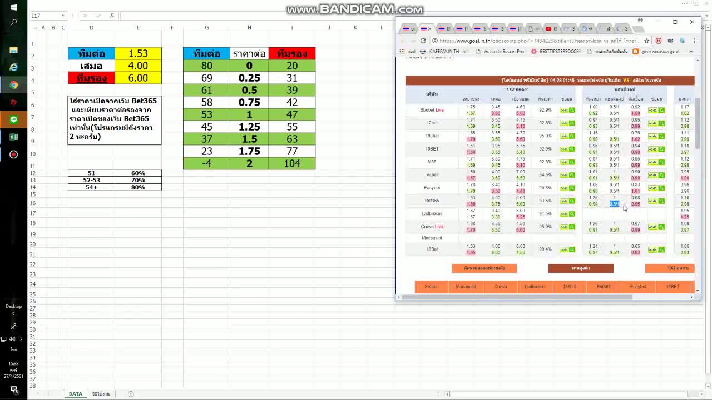Select yellow cell with value 1.53
The image size is (712, 400).
[138, 53]
